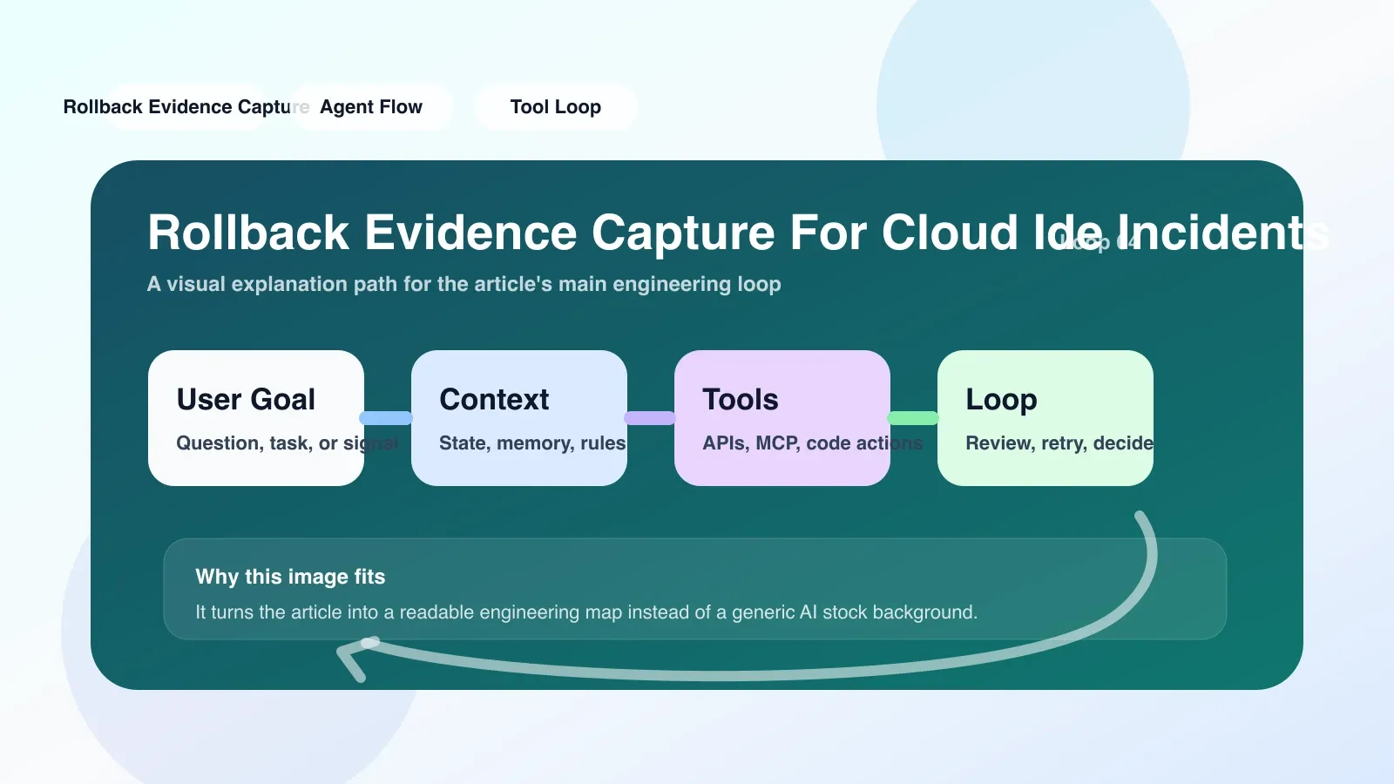Click 'Why this image fits' heading

tap(290, 577)
